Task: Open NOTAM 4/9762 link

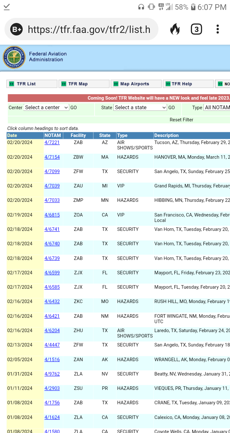Action: (x=52, y=374)
